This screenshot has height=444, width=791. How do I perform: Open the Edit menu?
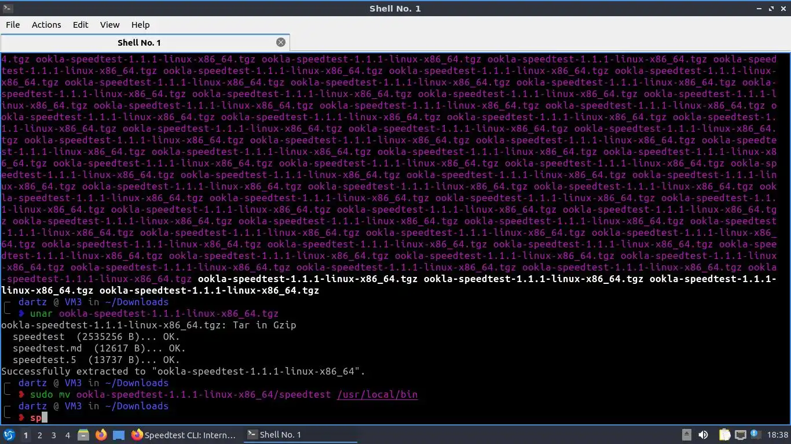(x=80, y=25)
